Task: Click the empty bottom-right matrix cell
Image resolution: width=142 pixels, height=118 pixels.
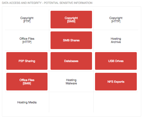Action: (116, 102)
